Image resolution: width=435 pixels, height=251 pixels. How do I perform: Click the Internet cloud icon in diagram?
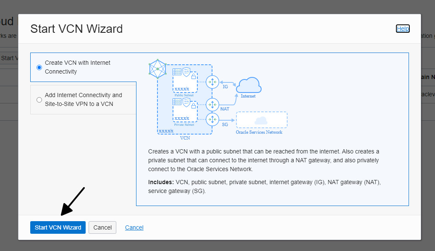[249, 85]
